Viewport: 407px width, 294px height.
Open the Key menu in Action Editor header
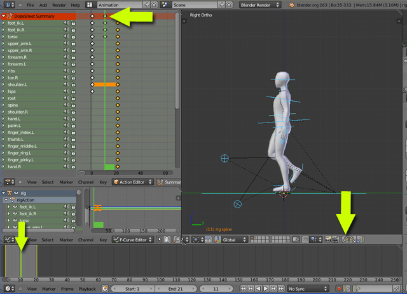[x=103, y=182]
